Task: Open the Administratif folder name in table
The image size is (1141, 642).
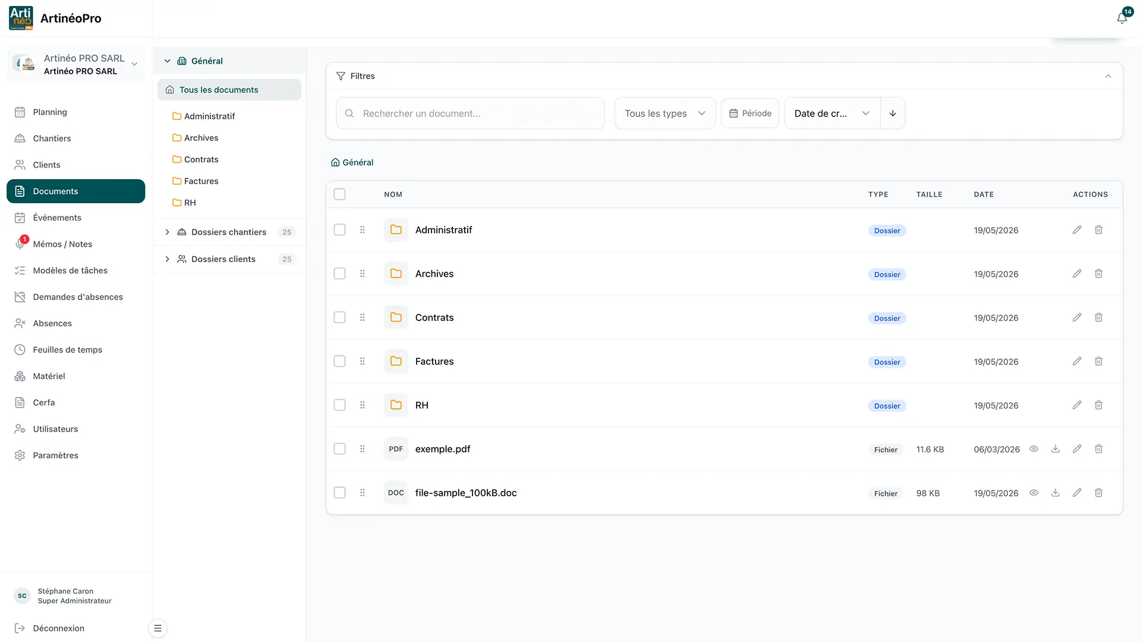Action: (443, 230)
